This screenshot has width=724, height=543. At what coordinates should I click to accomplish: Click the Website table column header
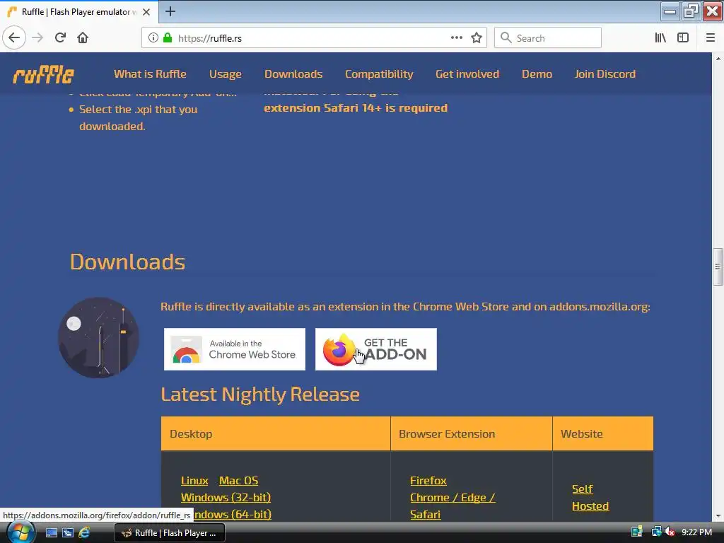pyautogui.click(x=603, y=433)
